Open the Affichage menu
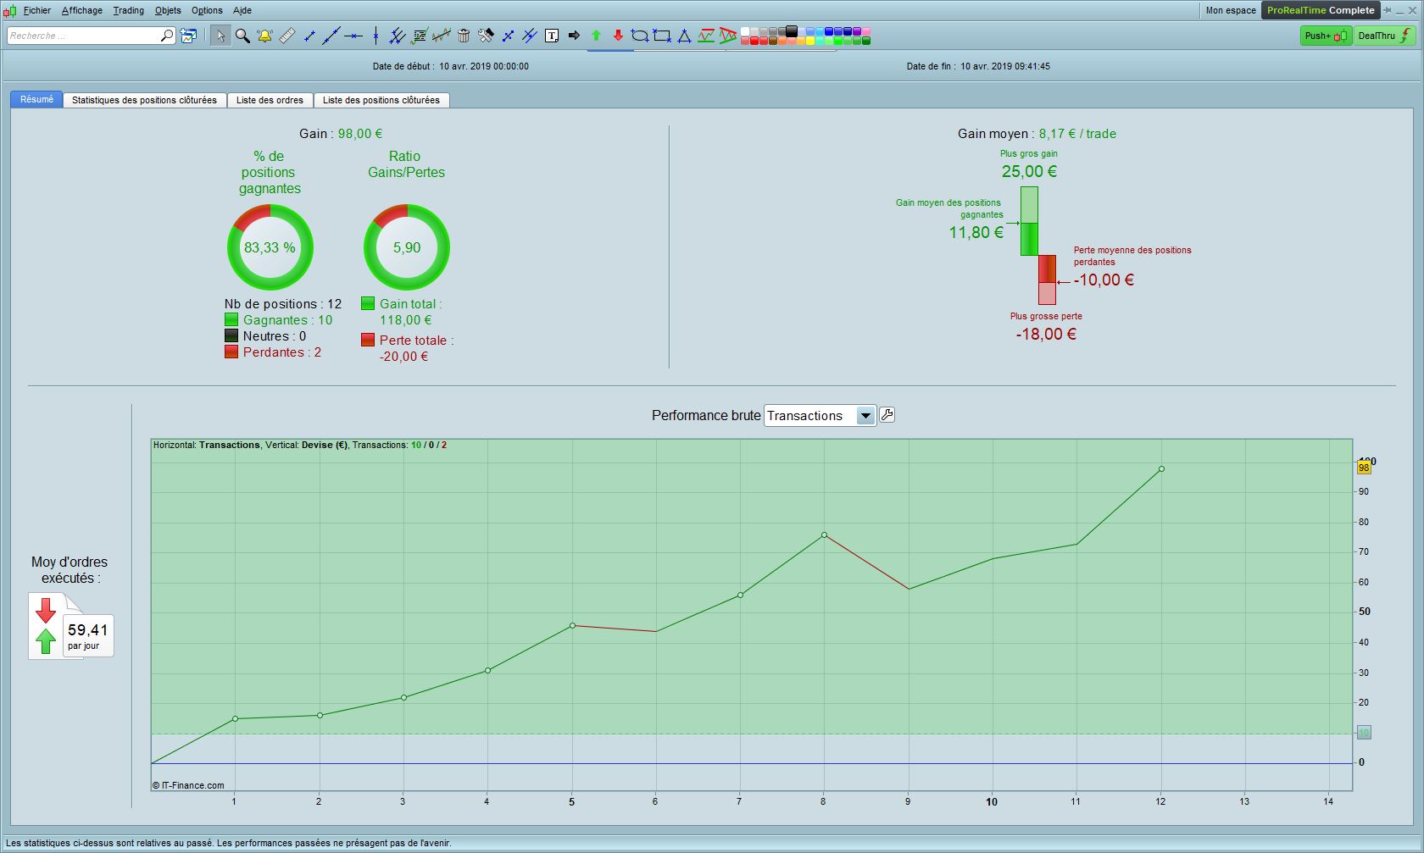Viewport: 1424px width, 853px height. pos(82,10)
